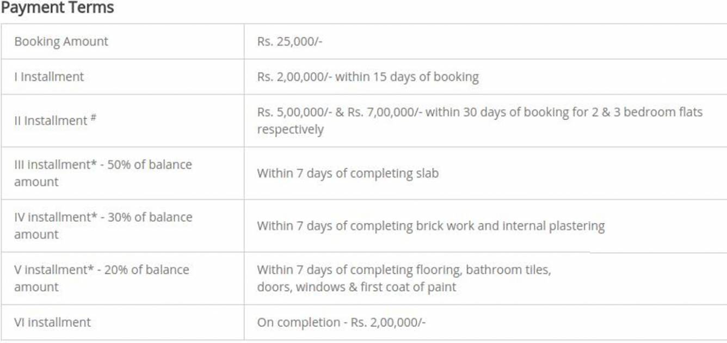Click the Payment Terms heading
The height and width of the screenshot is (343, 727).
58,8
